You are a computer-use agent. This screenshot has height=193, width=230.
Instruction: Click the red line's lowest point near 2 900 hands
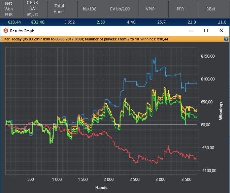click(157, 163)
